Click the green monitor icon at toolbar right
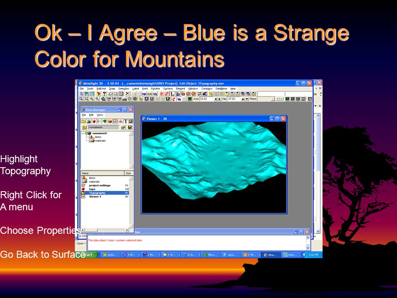The height and width of the screenshot is (298, 397). [x=287, y=99]
